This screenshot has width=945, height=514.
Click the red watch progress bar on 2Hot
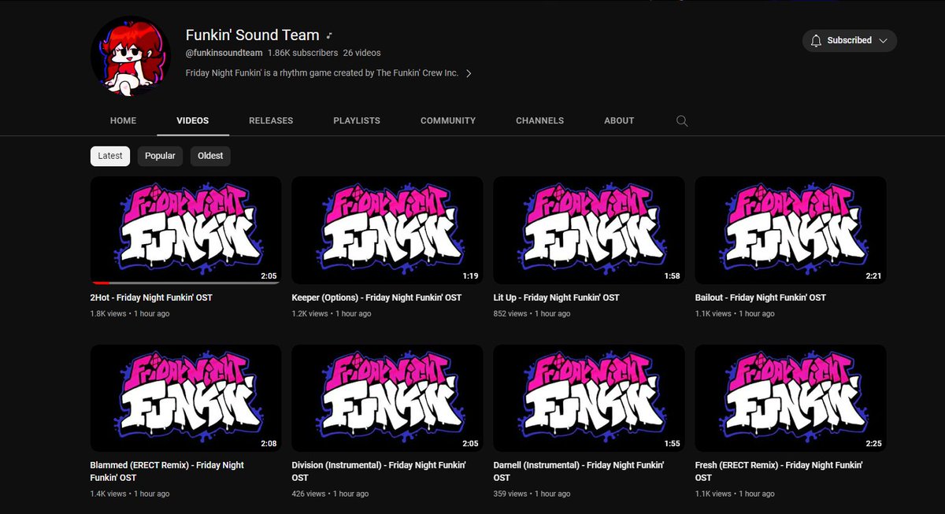101,282
